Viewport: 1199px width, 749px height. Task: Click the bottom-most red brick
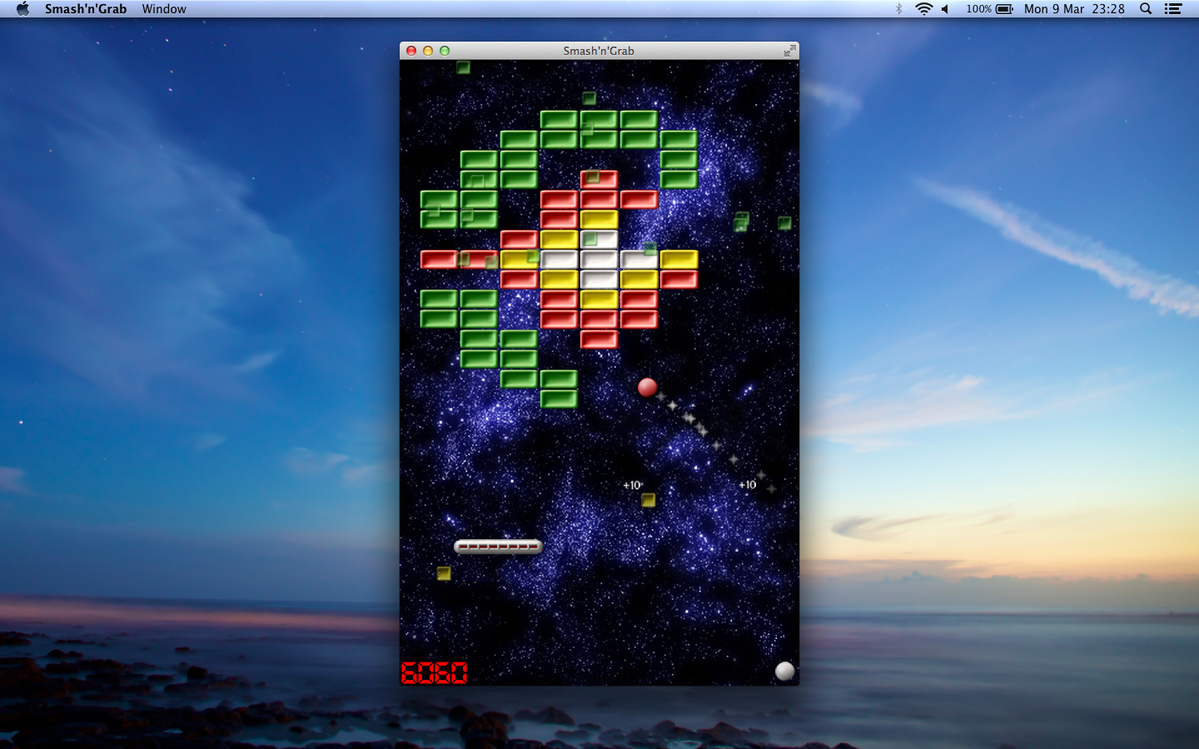599,340
